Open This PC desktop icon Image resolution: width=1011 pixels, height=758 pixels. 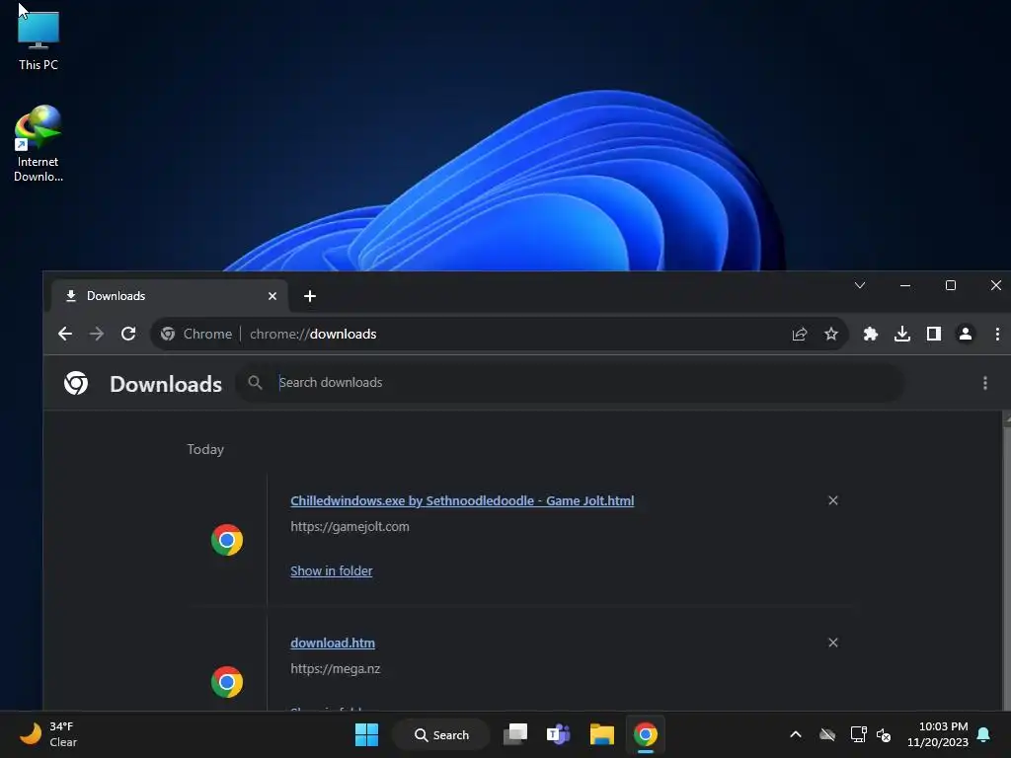point(39,38)
